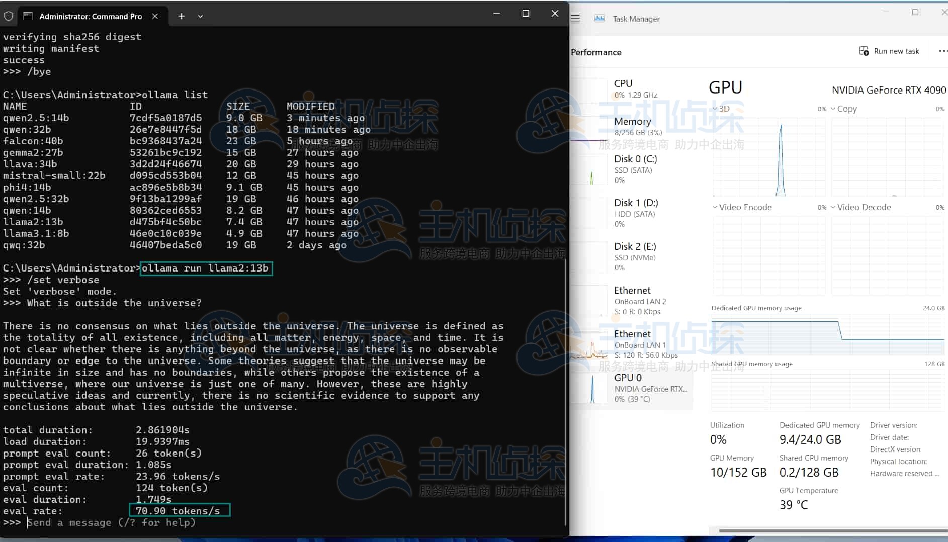Click the Performance page heading
This screenshot has height=542, width=948.
(596, 52)
